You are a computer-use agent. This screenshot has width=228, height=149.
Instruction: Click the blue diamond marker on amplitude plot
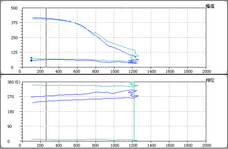31,60
